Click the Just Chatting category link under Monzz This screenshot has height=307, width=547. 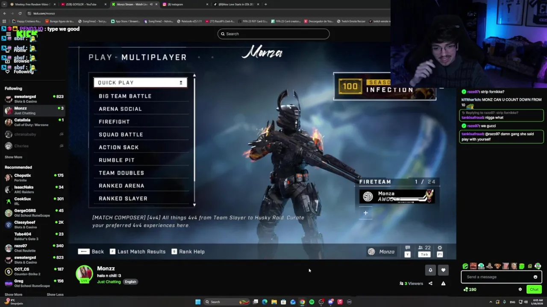(109, 282)
